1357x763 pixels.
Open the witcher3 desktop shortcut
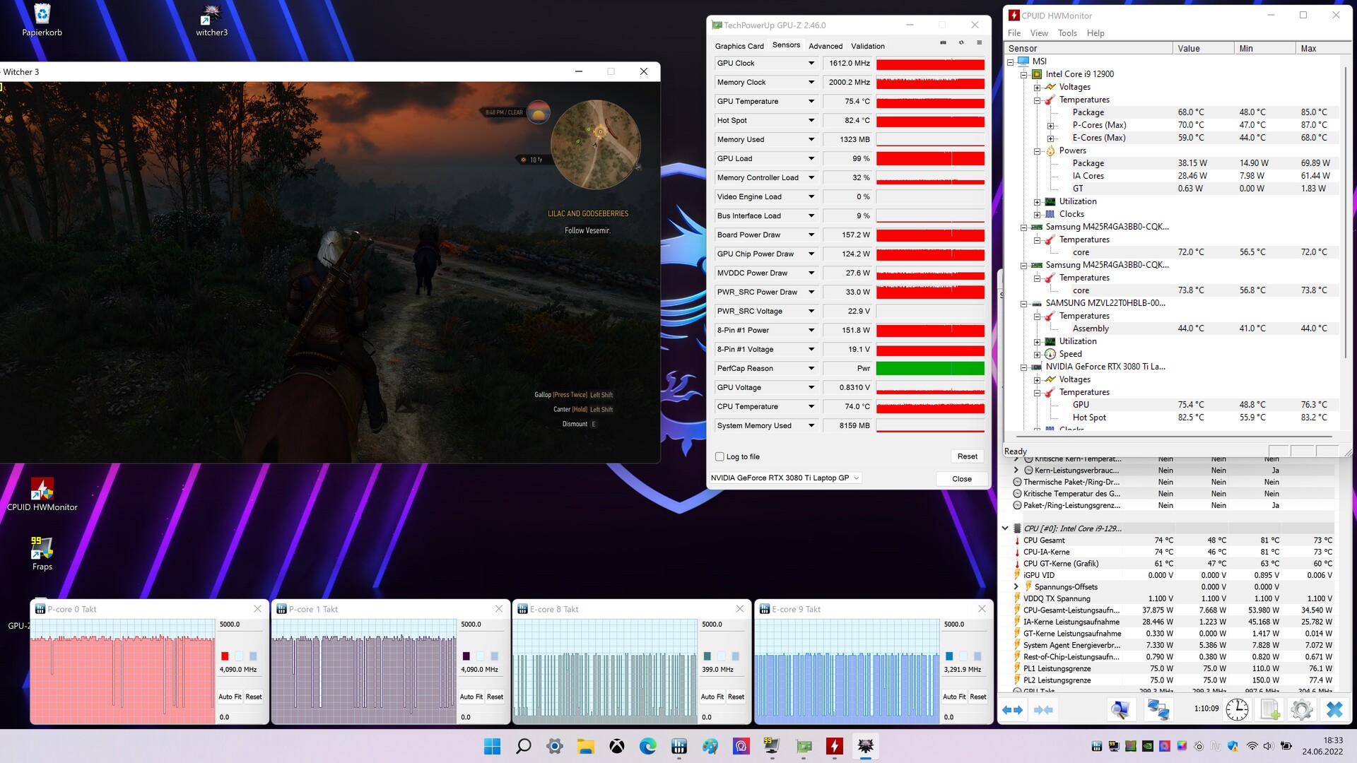(211, 20)
